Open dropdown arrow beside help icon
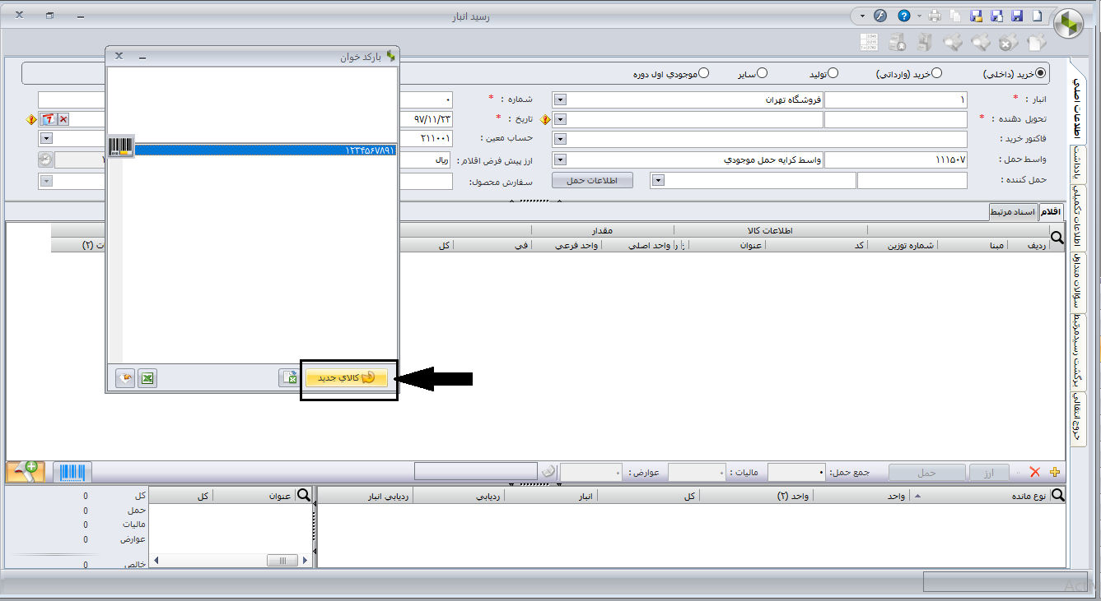 pos(918,16)
